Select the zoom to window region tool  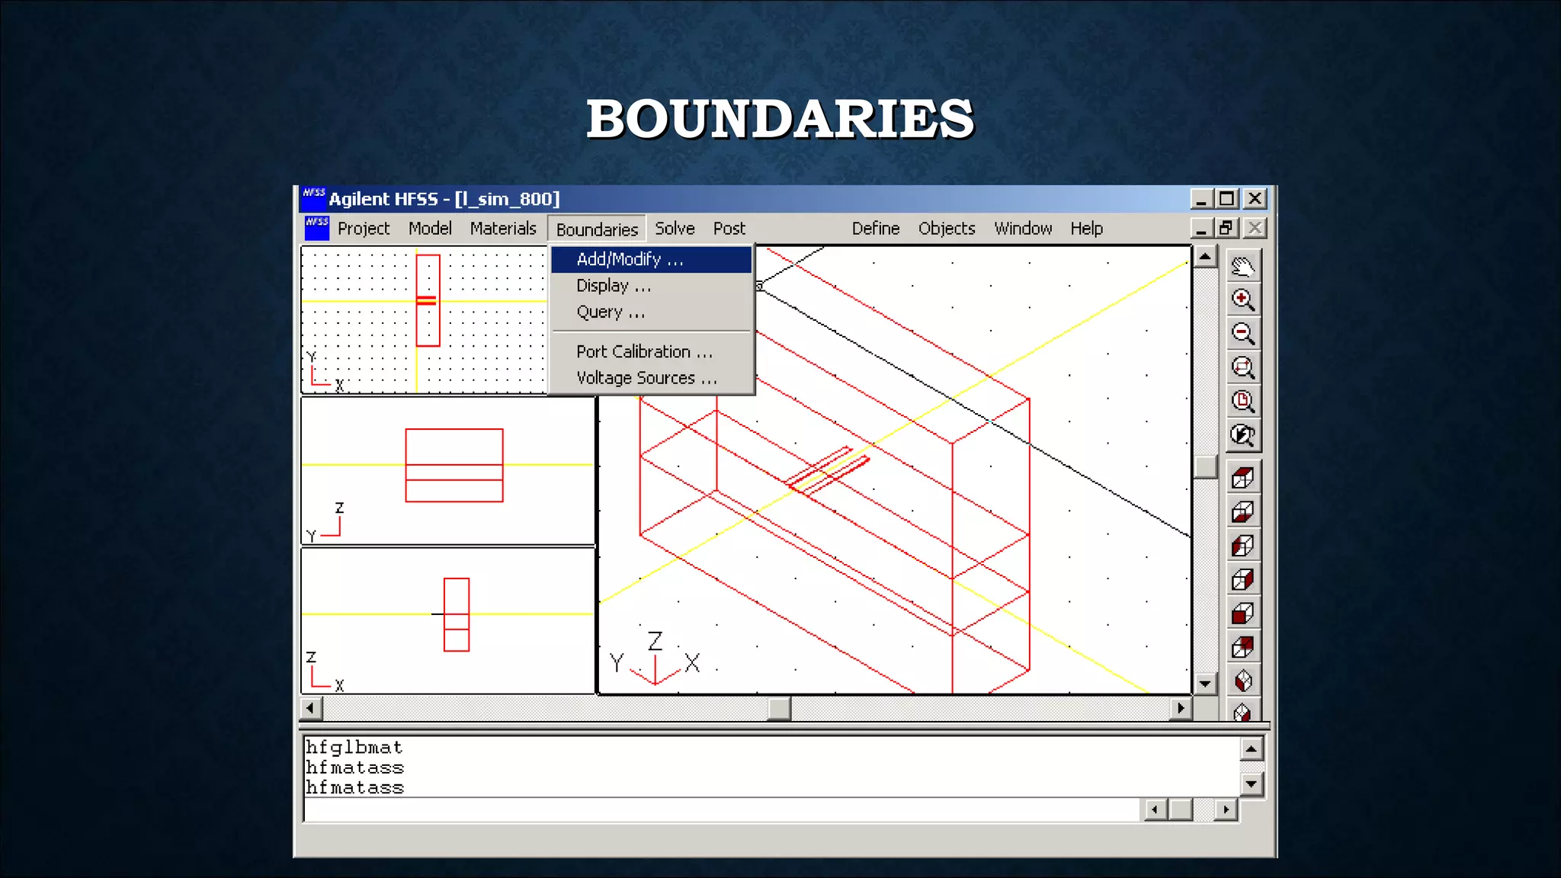click(x=1243, y=367)
